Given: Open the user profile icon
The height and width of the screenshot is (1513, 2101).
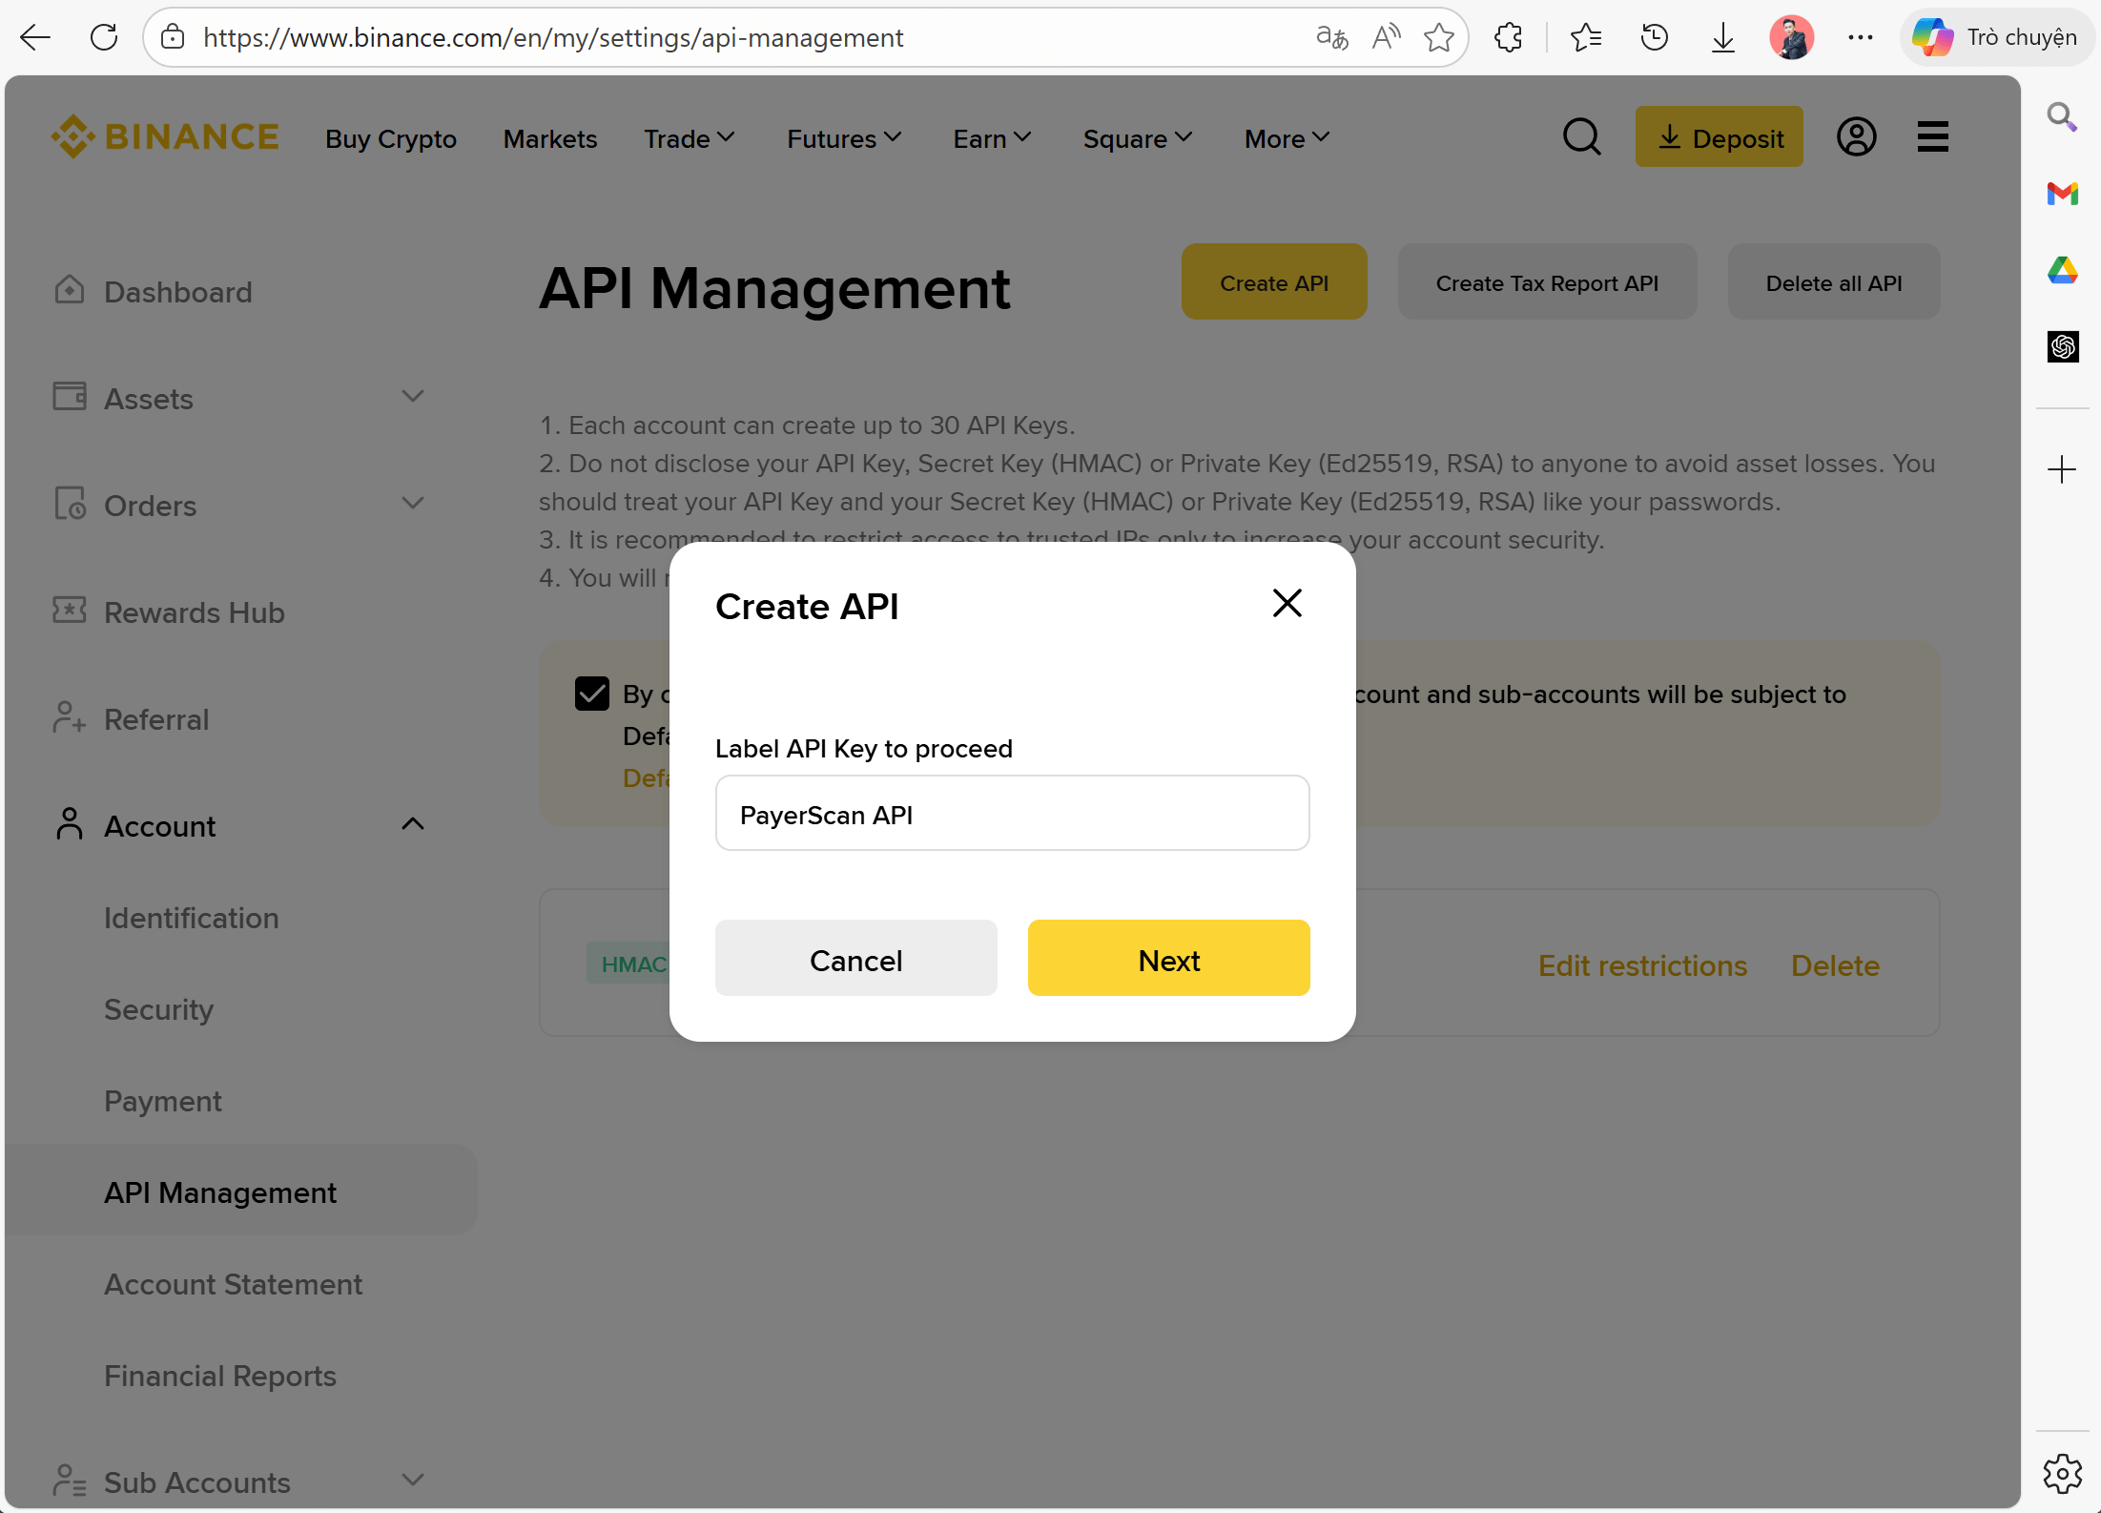Looking at the screenshot, I should click(x=1856, y=136).
